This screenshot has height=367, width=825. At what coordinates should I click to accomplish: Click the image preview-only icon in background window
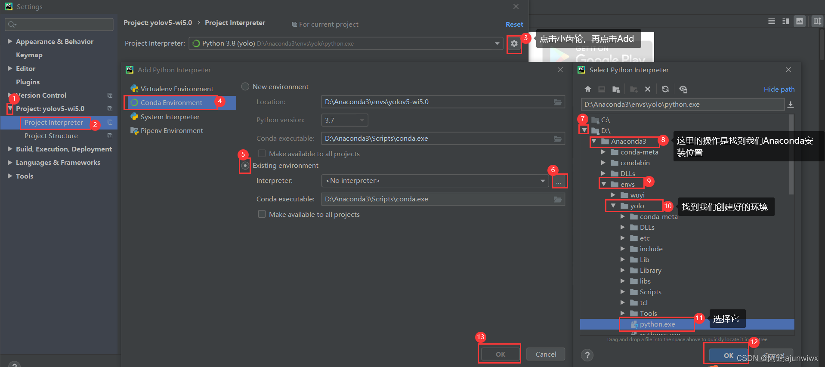pos(800,21)
